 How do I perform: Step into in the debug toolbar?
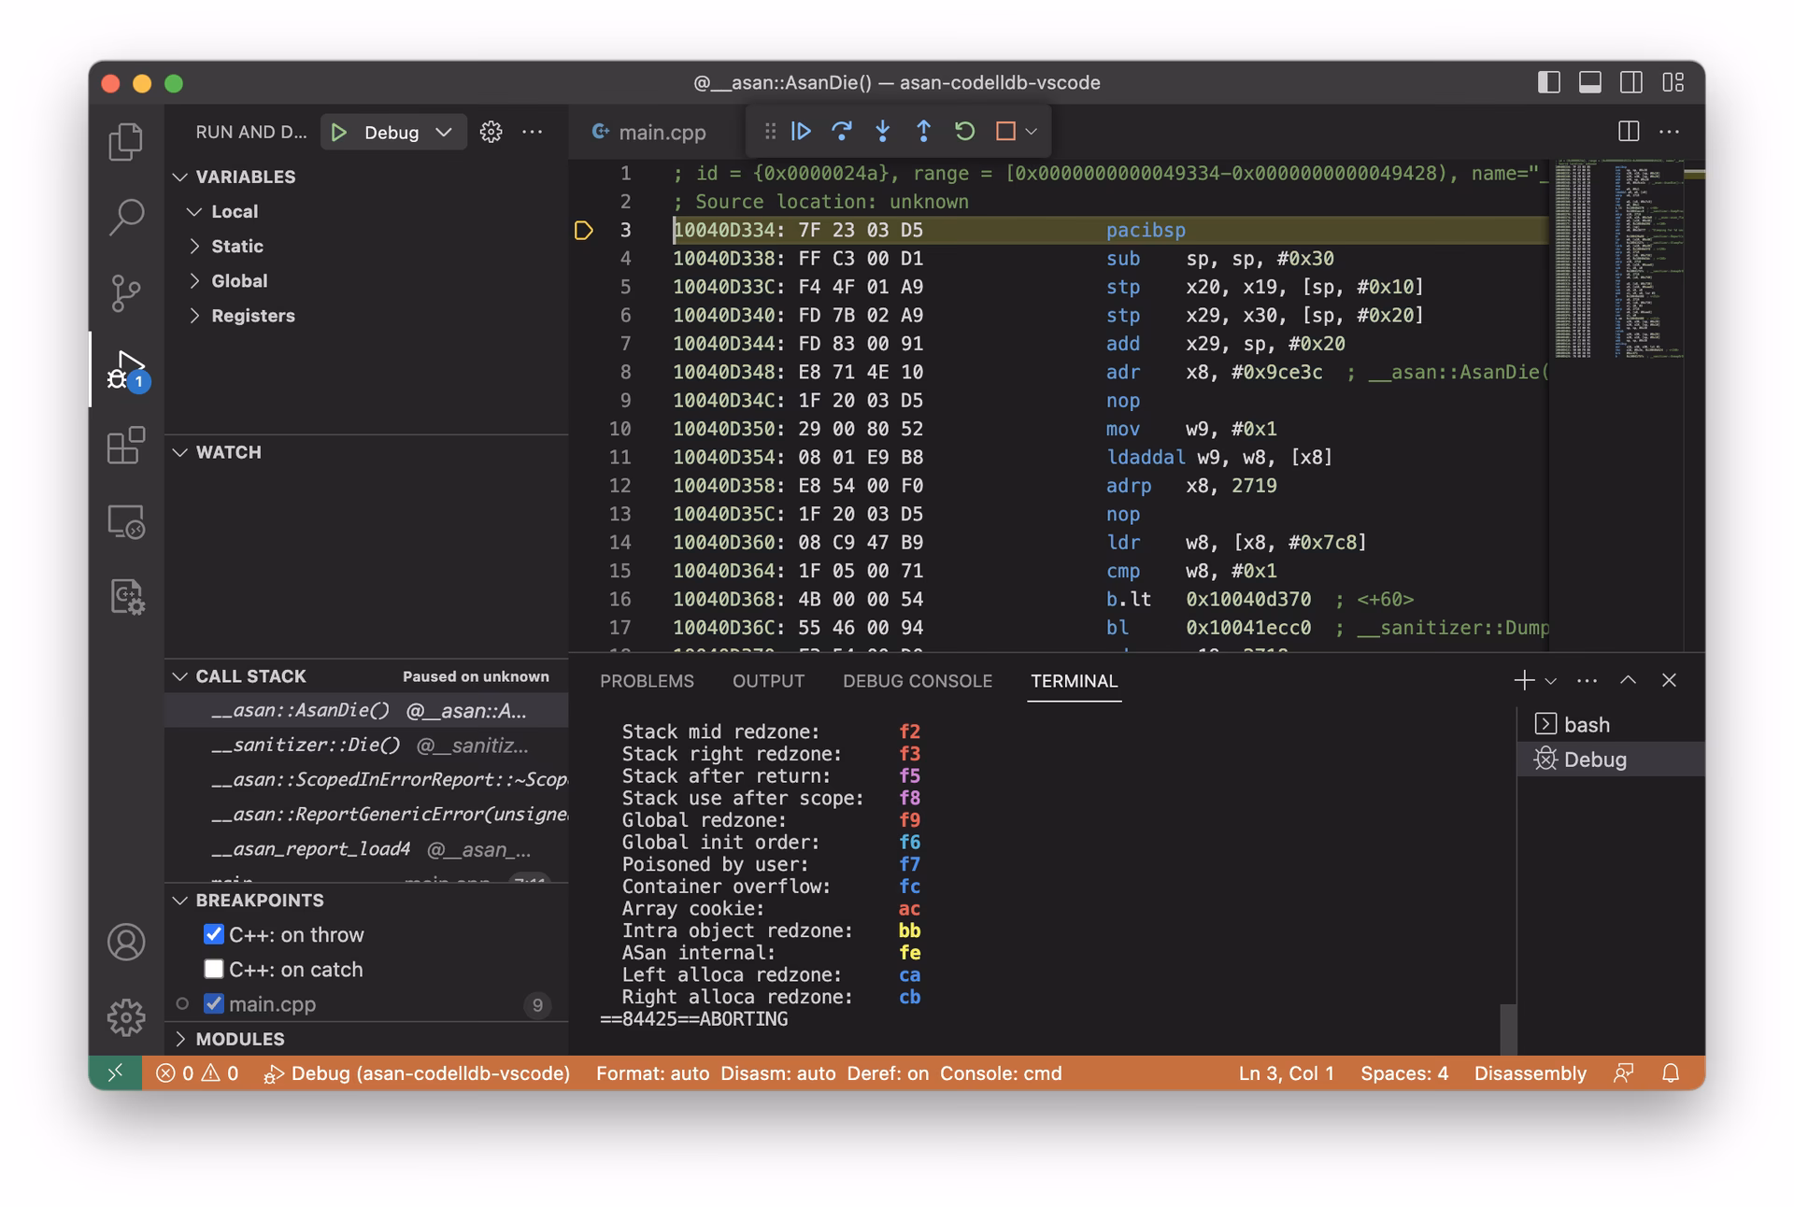click(883, 132)
